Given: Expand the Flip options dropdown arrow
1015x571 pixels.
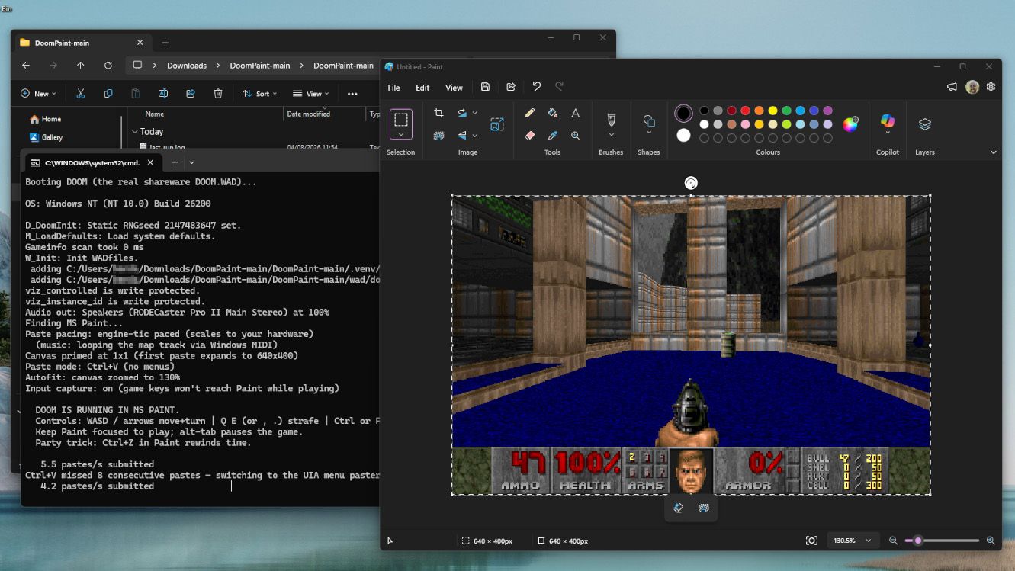Looking at the screenshot, I should tap(475, 136).
